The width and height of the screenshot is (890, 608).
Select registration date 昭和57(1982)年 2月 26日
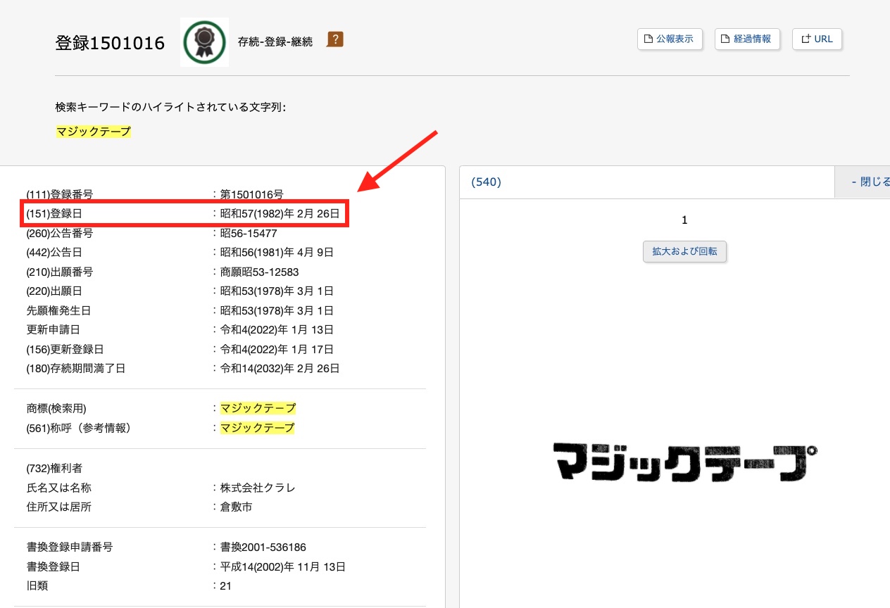click(280, 213)
